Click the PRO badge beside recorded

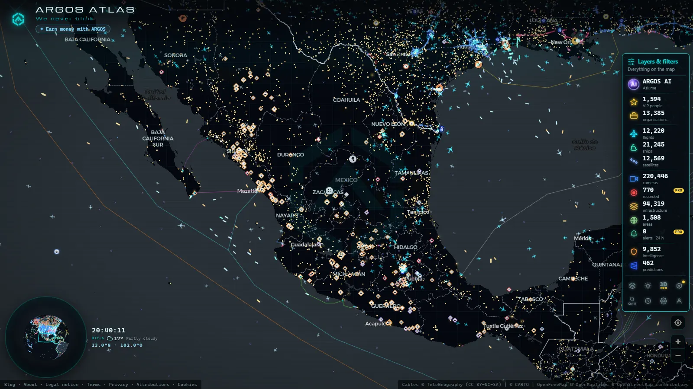click(x=678, y=190)
